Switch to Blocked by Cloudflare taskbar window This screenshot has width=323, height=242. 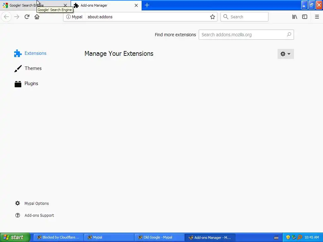(58, 238)
